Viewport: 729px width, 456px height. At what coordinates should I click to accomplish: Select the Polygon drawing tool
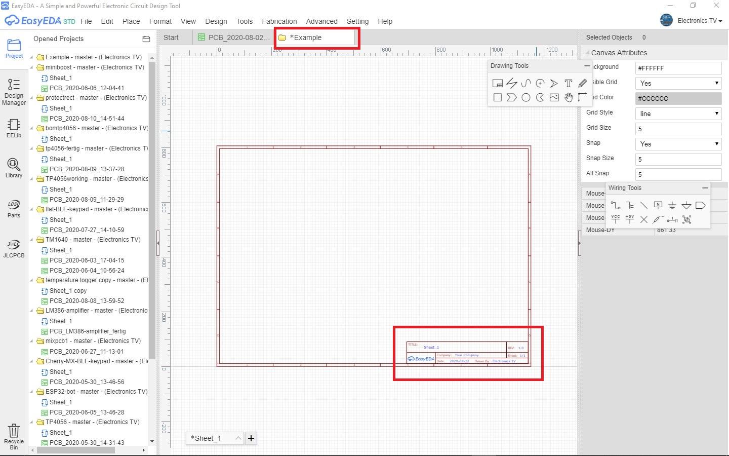(512, 97)
